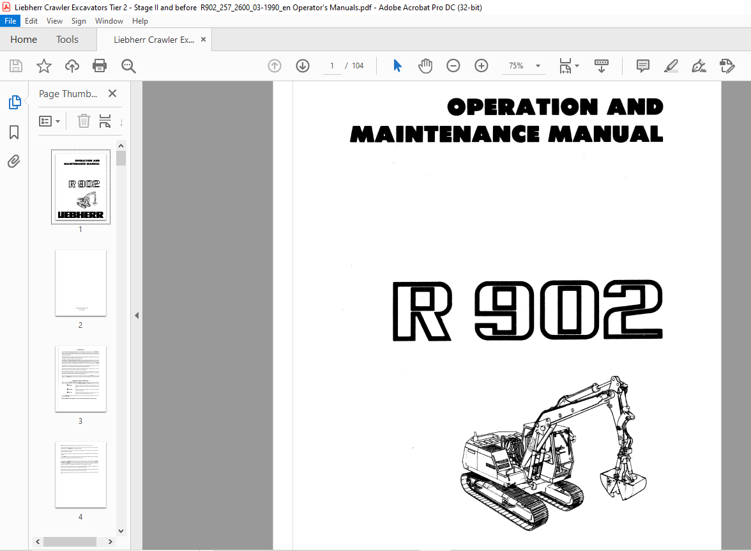Click thumbnail panel scroll up arrow
Viewport: 751px width, 551px height.
[x=121, y=145]
